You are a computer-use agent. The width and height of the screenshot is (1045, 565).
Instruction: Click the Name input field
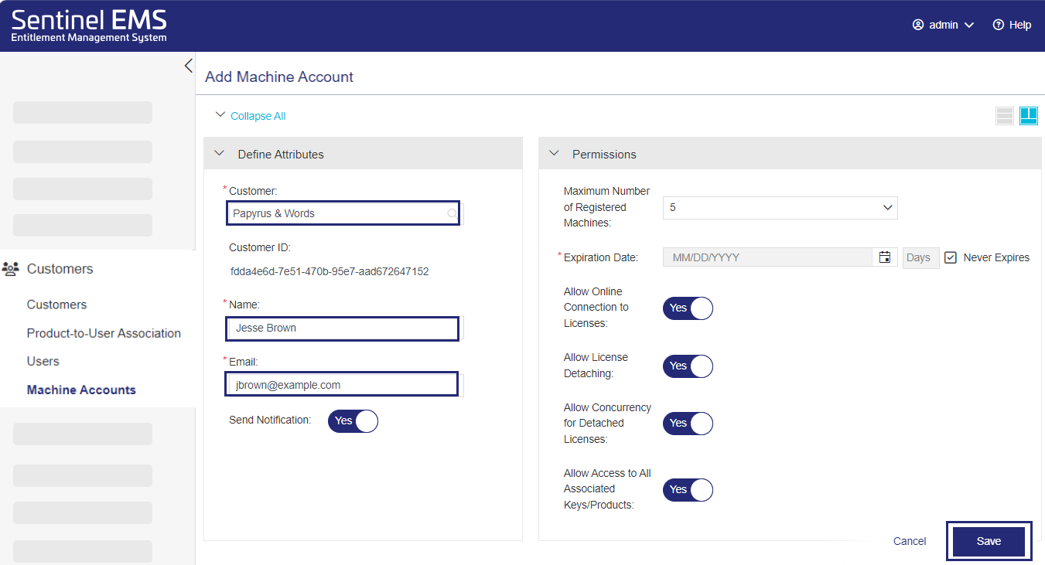tap(342, 328)
